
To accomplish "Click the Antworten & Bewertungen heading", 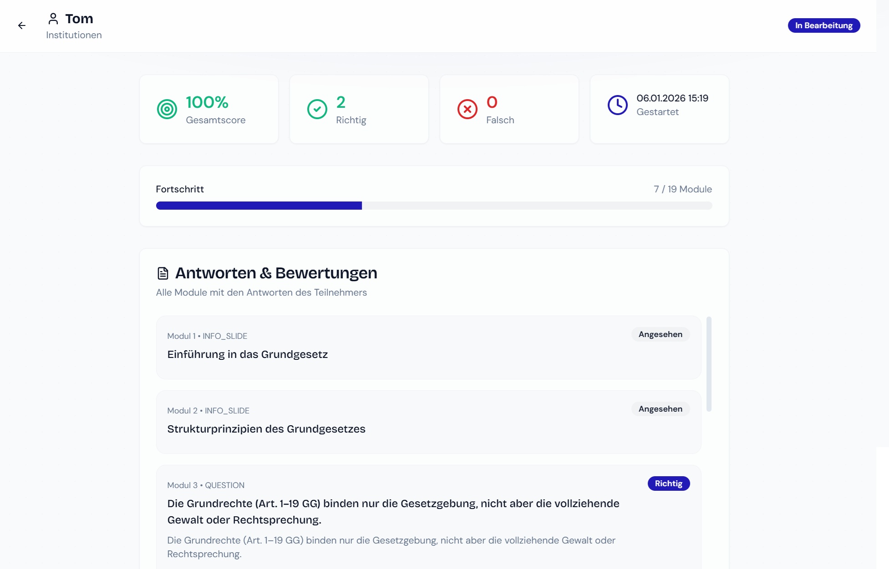I will click(x=276, y=273).
